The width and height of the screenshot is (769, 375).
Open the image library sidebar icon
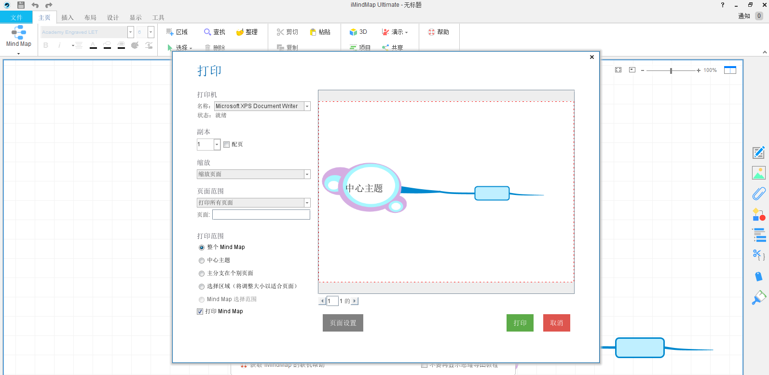[759, 173]
